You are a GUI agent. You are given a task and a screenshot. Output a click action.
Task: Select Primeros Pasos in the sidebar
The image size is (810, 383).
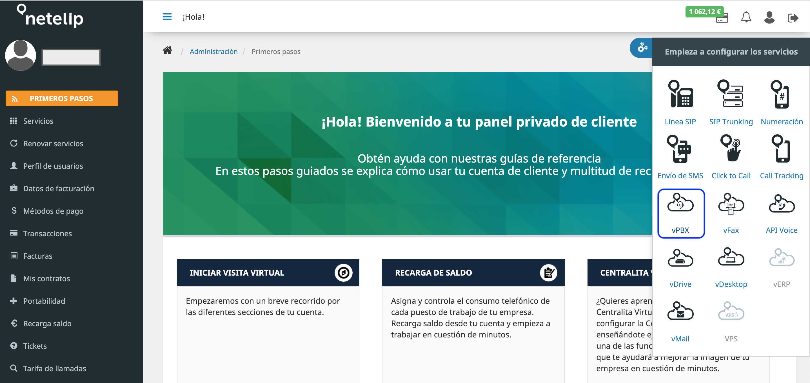coord(62,99)
